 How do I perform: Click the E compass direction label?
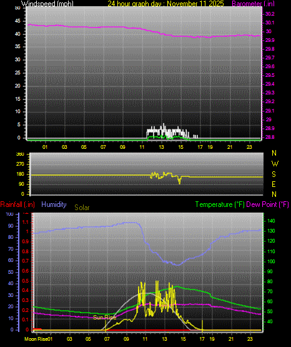coord(274,184)
